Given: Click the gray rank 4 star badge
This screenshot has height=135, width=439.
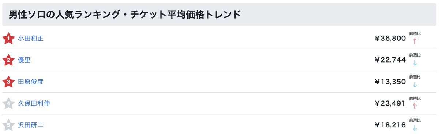Looking at the screenshot, I should (8, 103).
